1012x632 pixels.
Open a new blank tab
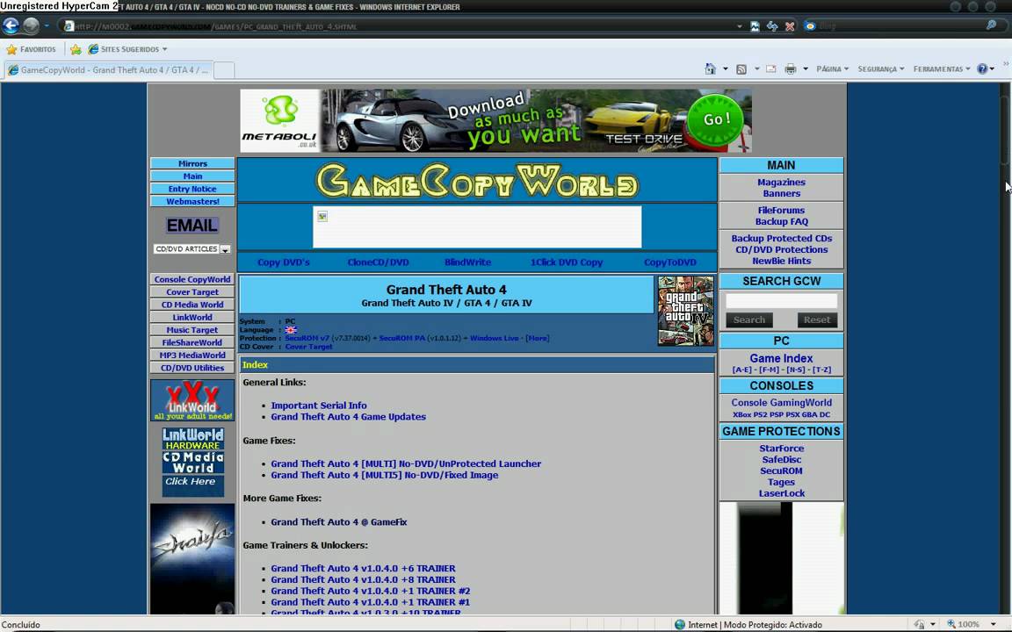(x=224, y=69)
